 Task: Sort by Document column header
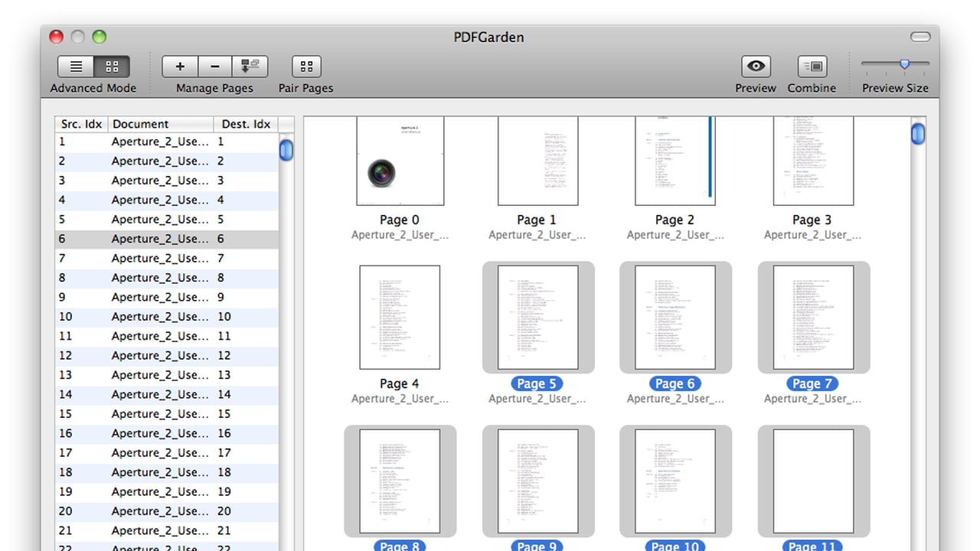tap(161, 124)
